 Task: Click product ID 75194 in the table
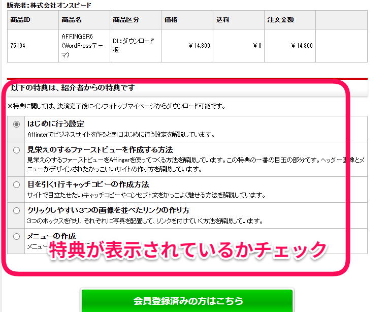click(18, 46)
